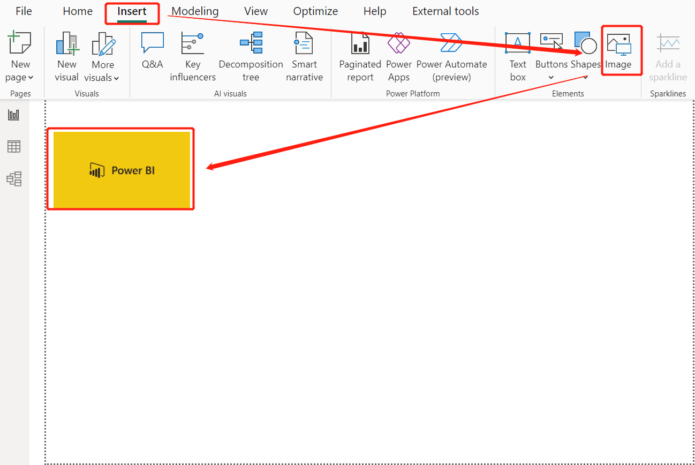Insert a Q&A visual

[x=152, y=50]
